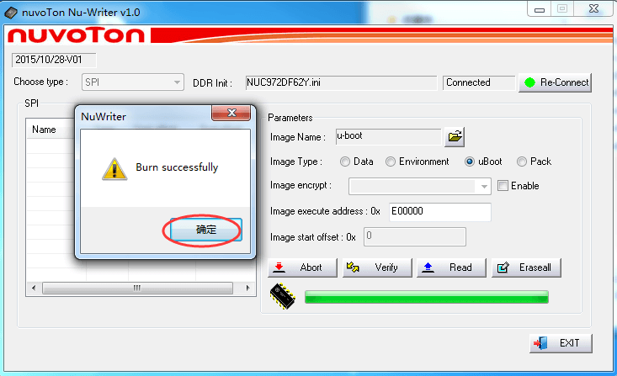Click the horizontal scrollbar thumb in list
Screen dimensions: 617x376
[137, 288]
